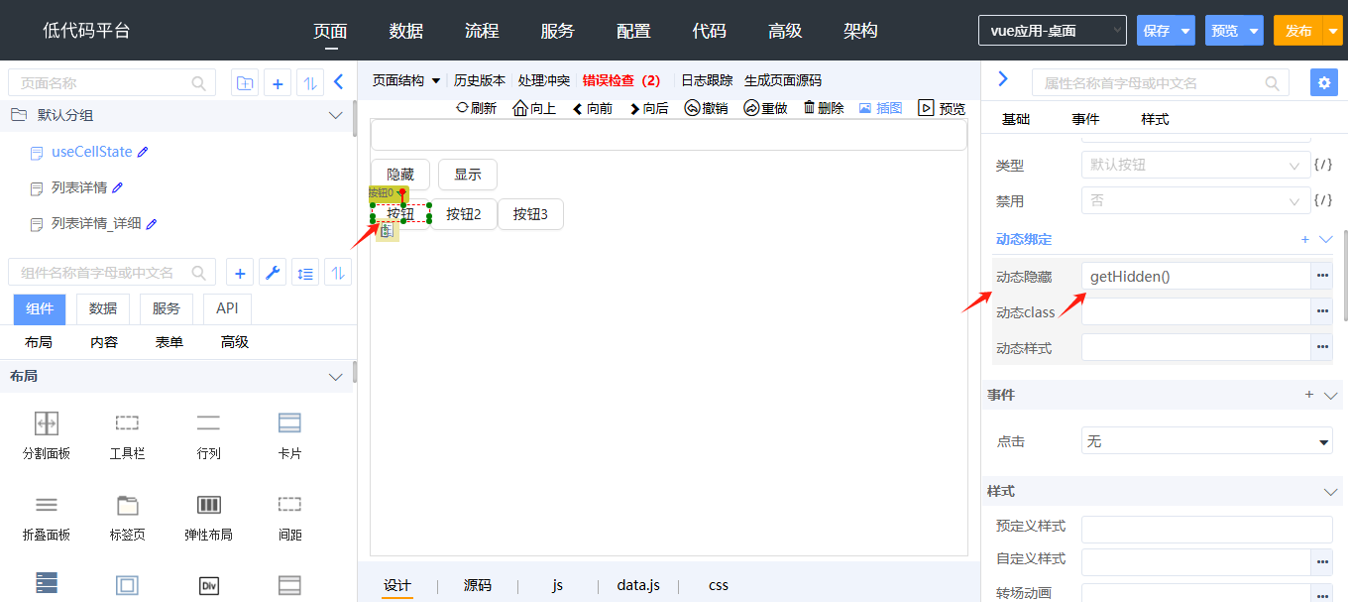Open the 发布 publish dropdown arrow
The image size is (1348, 602).
click(x=1333, y=31)
